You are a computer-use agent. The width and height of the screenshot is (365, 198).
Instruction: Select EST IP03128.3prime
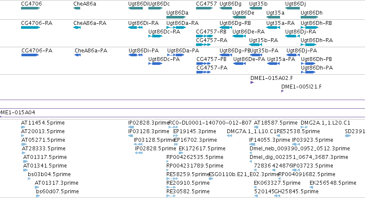pyautogui.click(x=130, y=136)
